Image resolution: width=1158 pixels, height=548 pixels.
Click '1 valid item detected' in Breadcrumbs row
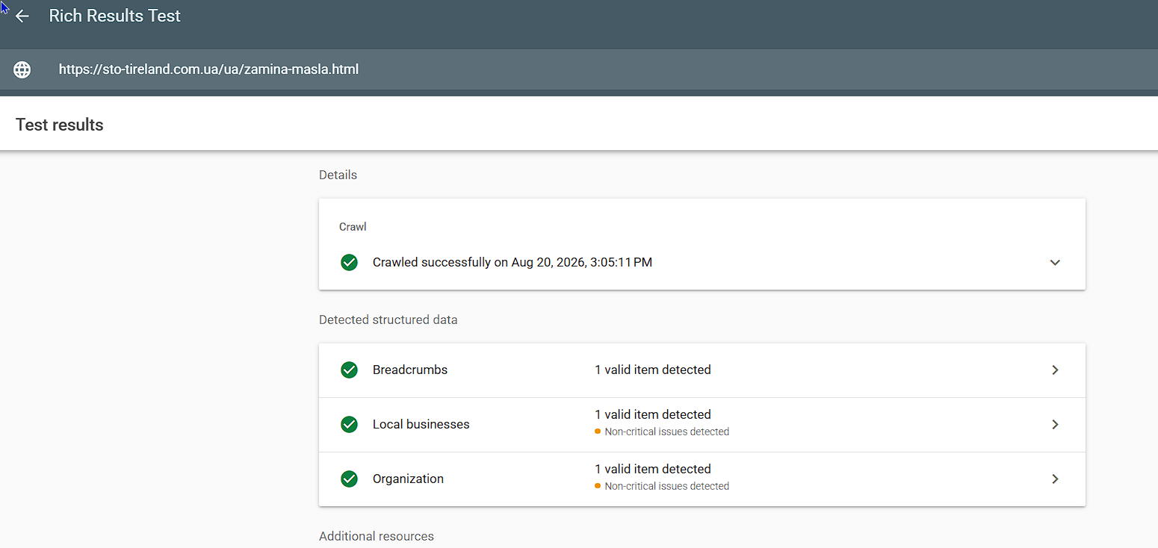[x=653, y=370]
